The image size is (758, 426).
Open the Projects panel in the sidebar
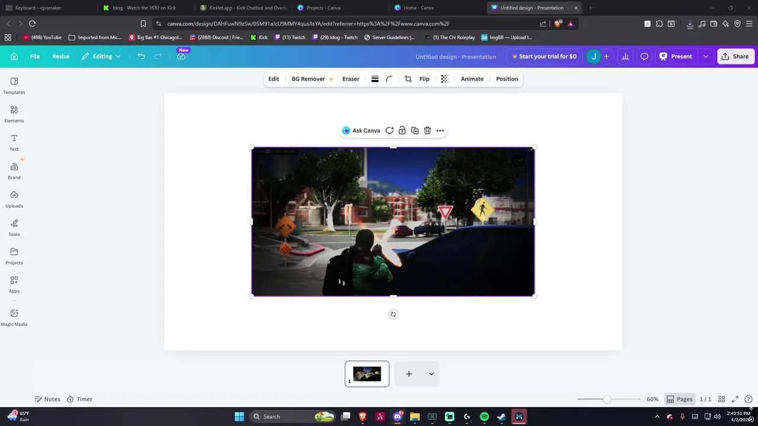[x=14, y=256]
